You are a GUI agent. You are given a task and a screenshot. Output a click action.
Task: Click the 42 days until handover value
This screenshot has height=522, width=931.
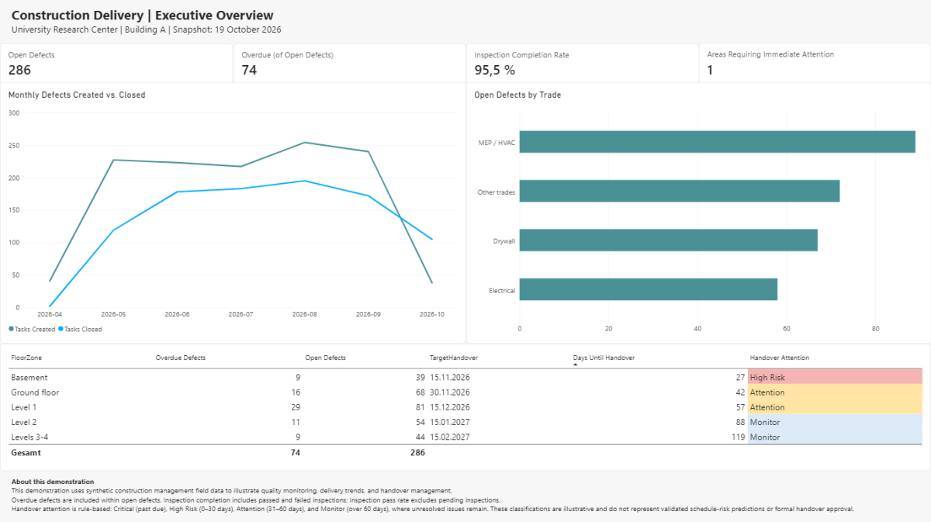click(740, 392)
